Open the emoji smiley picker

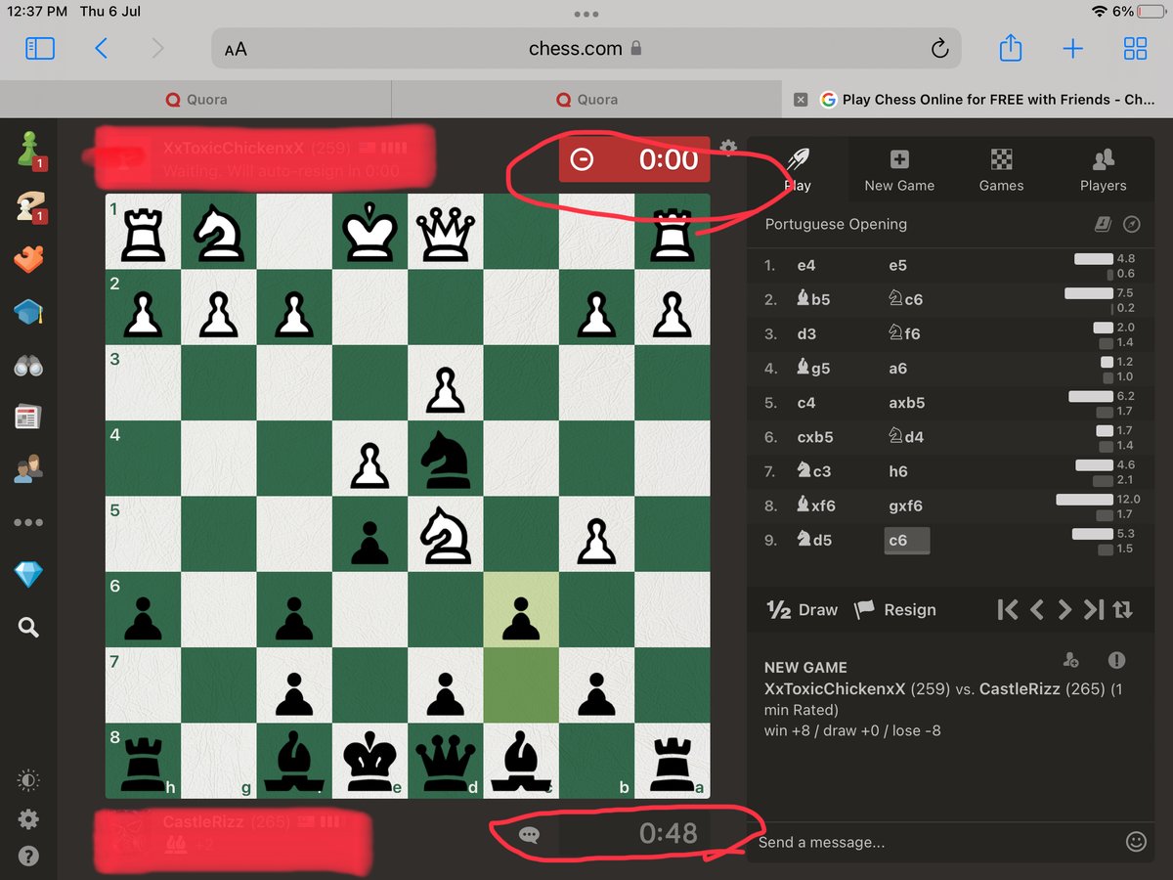tap(1135, 841)
